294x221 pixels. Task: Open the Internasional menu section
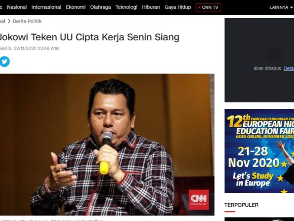tap(46, 7)
